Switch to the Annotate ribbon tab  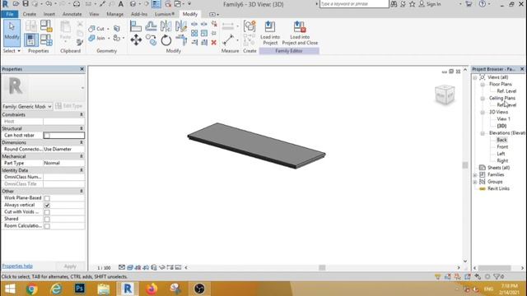[x=72, y=14]
